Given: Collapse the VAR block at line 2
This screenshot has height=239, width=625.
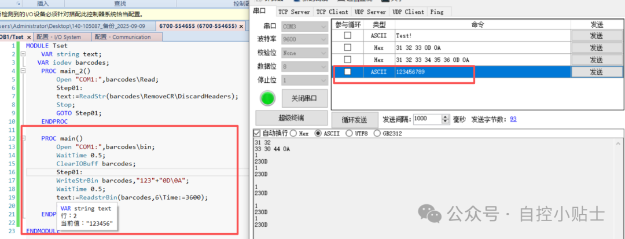Looking at the screenshot, I should (23, 54).
